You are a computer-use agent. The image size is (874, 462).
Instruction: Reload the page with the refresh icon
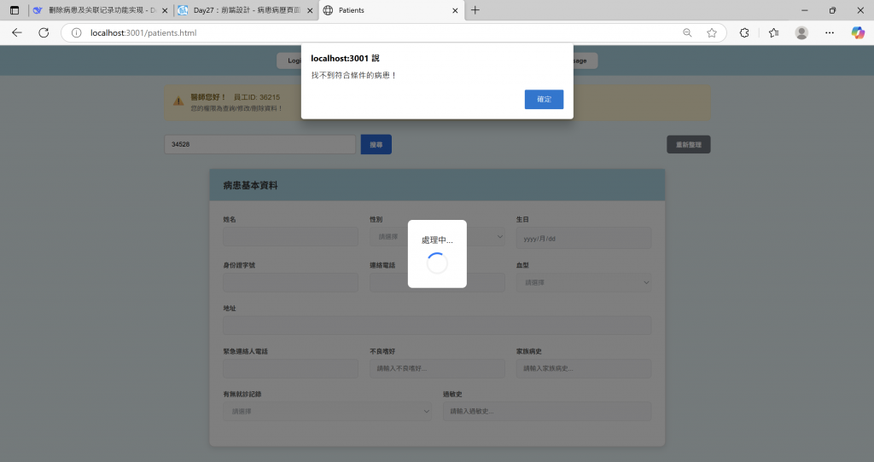coord(44,33)
